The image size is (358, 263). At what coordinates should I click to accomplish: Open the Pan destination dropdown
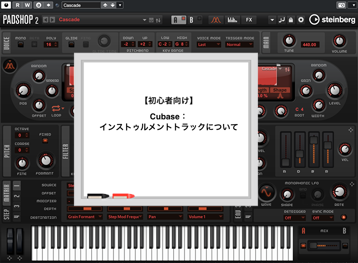click(165, 217)
